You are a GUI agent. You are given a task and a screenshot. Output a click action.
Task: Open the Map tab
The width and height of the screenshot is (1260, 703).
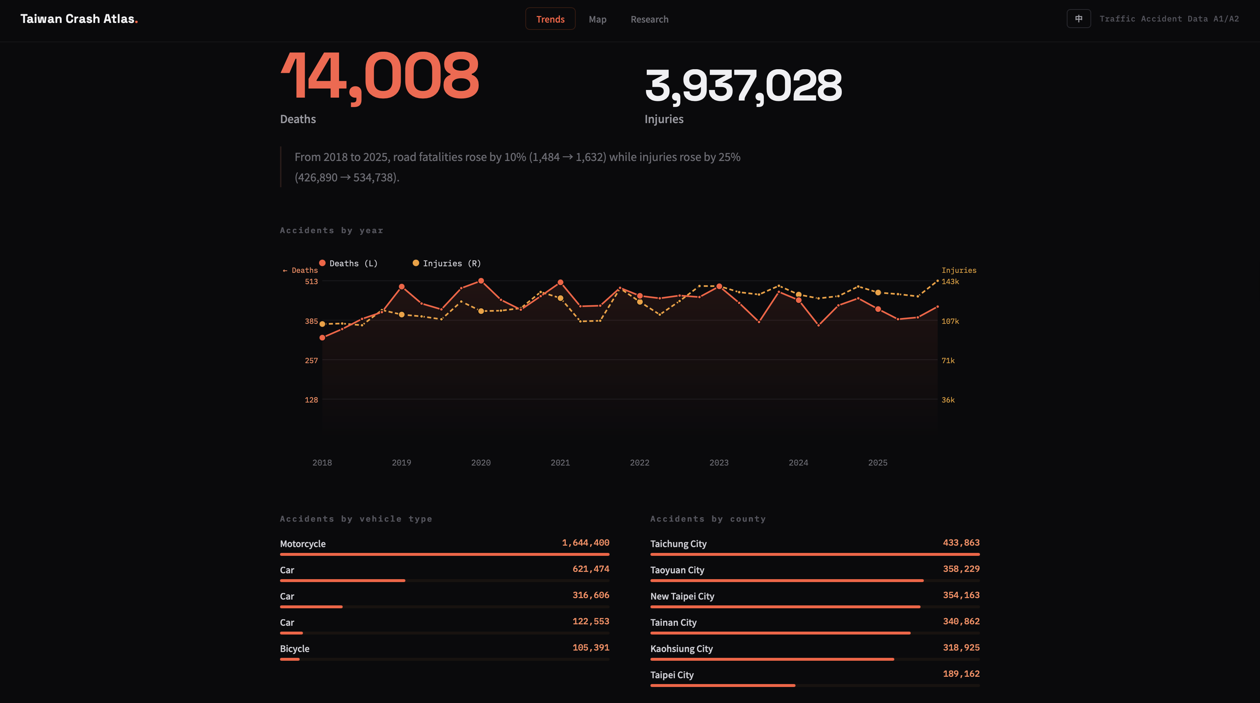(x=597, y=19)
